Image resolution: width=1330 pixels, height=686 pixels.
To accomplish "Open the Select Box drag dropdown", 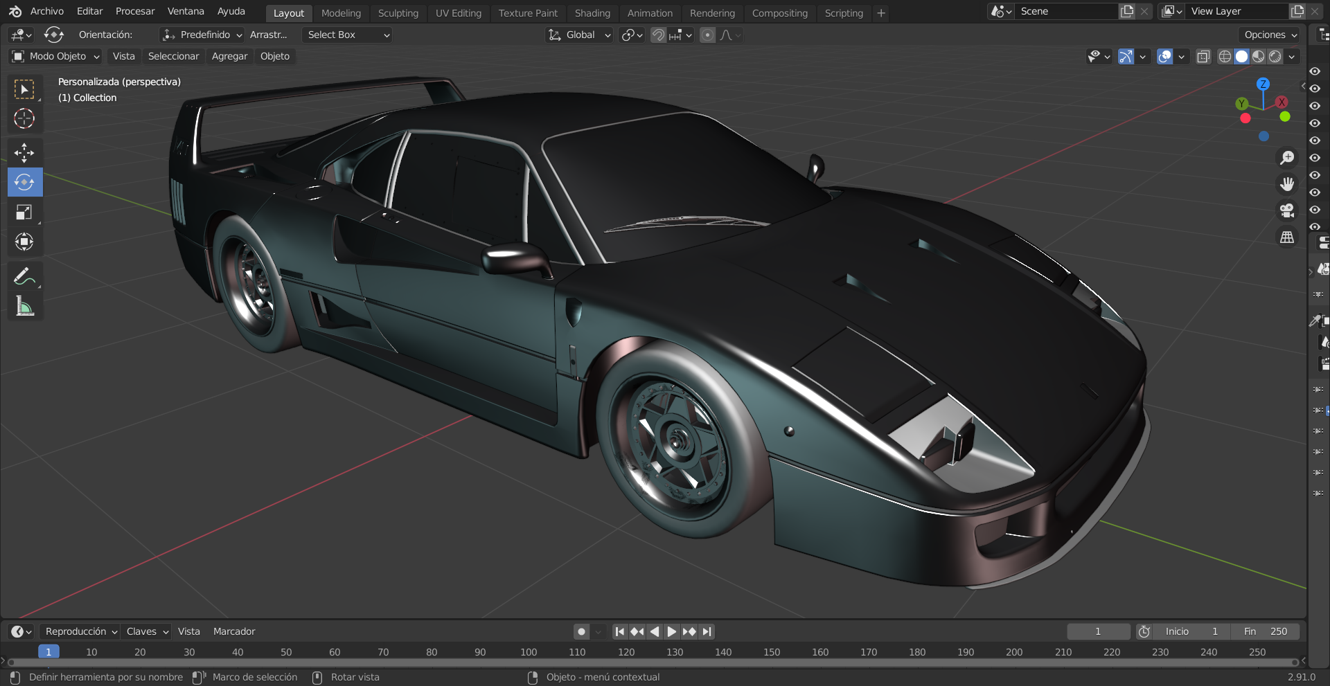I will pos(347,35).
